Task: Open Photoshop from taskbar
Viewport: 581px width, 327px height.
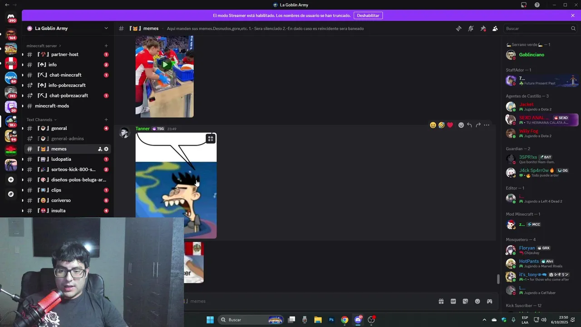Action: (331, 320)
